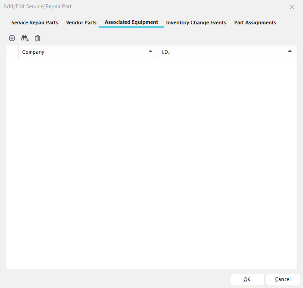The height and width of the screenshot is (288, 303).
Task: Select the Associated Equipment tab
Action: (x=131, y=22)
